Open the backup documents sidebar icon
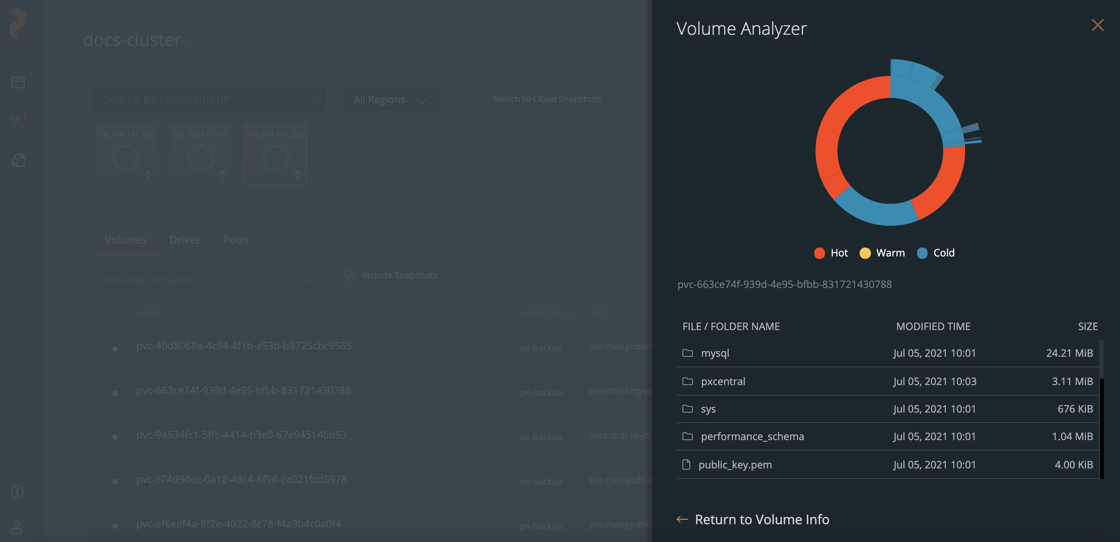 [x=18, y=161]
